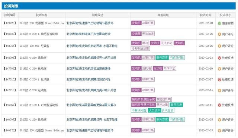Image resolution: width=238 pixels, height=138 pixels.
Task: Open complaint number 【446397】
Action: tap(10, 119)
